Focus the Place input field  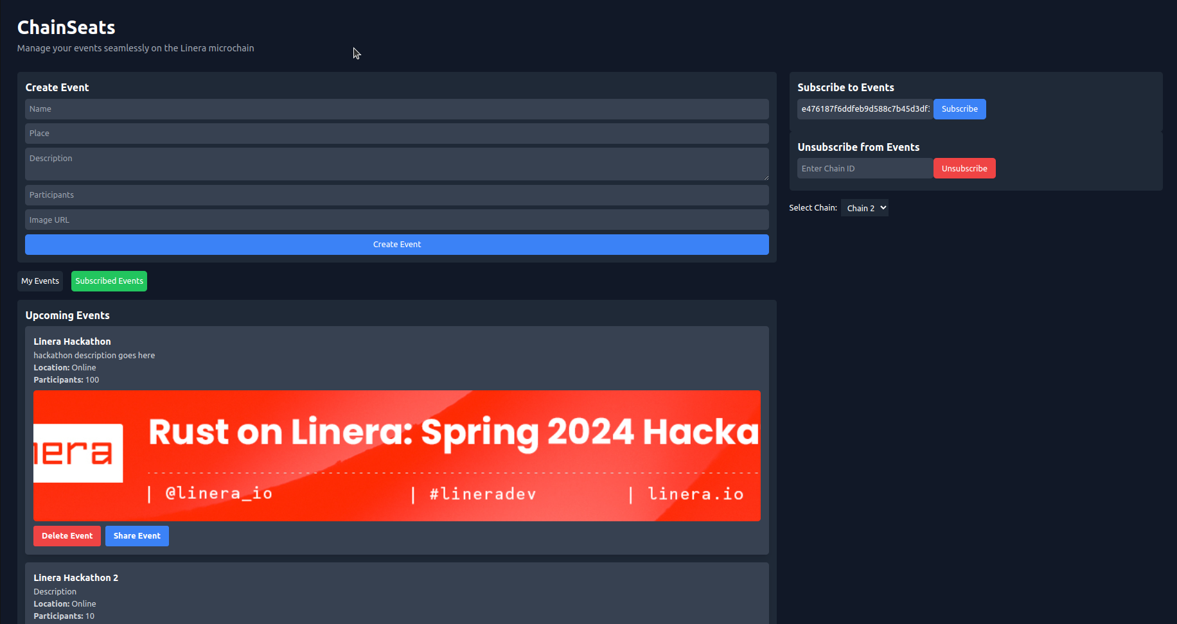[397, 134]
